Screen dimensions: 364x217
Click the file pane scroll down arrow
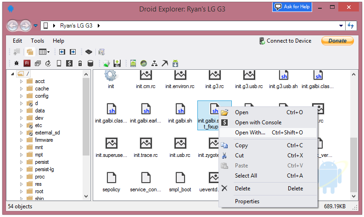click(x=353, y=196)
